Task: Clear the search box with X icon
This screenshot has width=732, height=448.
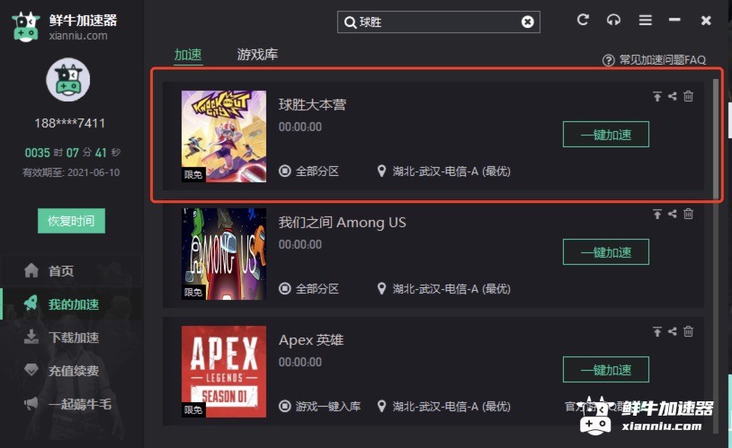Action: point(528,22)
